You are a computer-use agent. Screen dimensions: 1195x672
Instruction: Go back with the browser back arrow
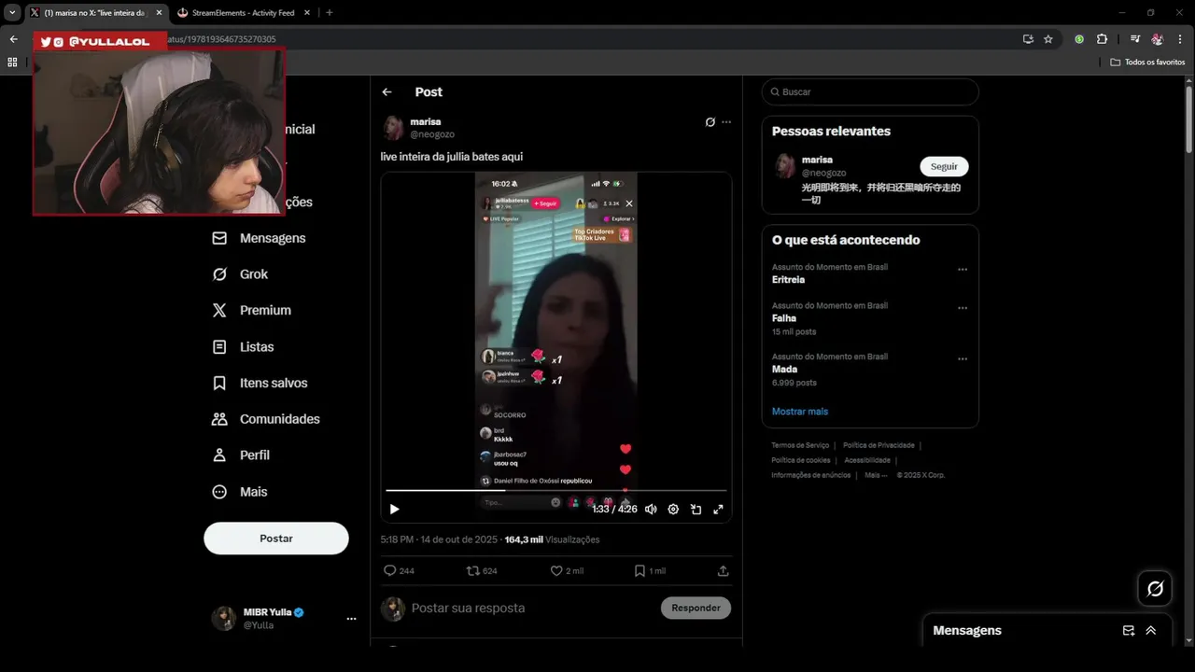pyautogui.click(x=13, y=39)
